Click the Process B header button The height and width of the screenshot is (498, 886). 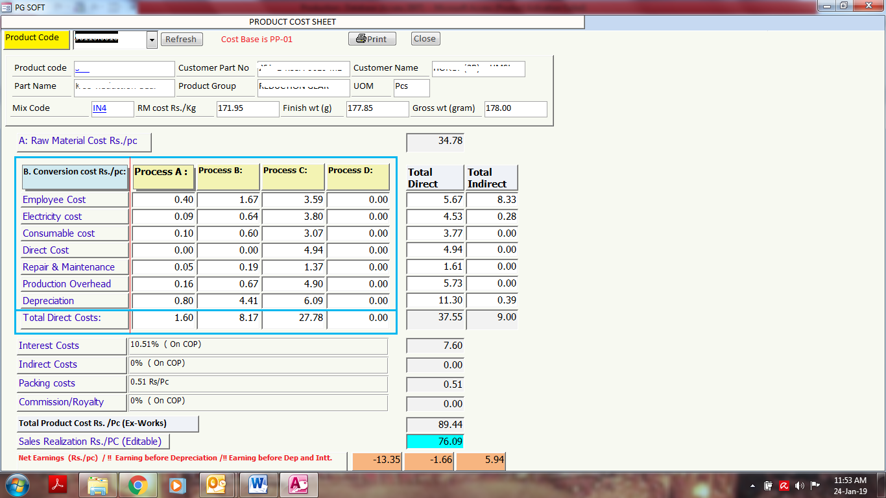(x=228, y=176)
